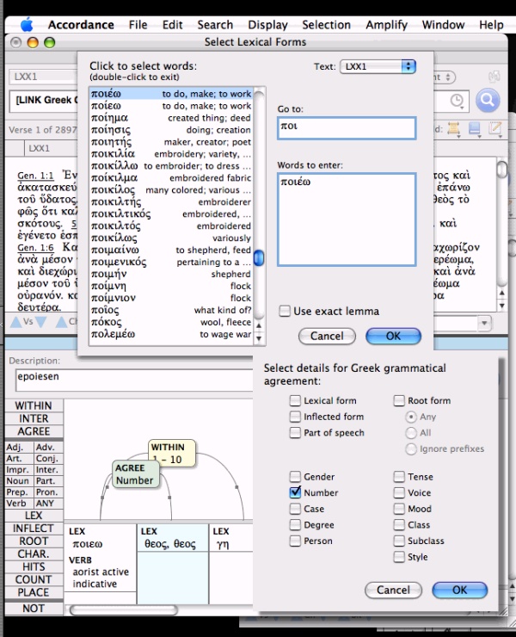Open the dropdown below the text pane
The height and width of the screenshot is (637, 516).
pos(483,324)
